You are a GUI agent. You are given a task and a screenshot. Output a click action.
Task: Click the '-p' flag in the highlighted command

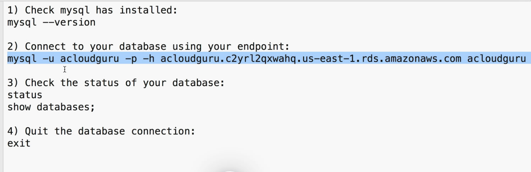[x=131, y=59]
